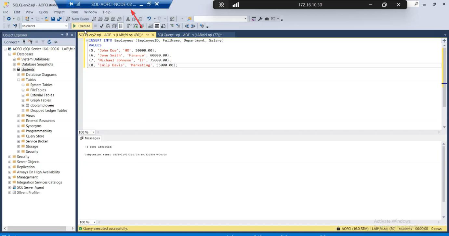Click the Save All toolbar icon
Image resolution: width=449 pixels, height=236 pixels.
pos(59,19)
